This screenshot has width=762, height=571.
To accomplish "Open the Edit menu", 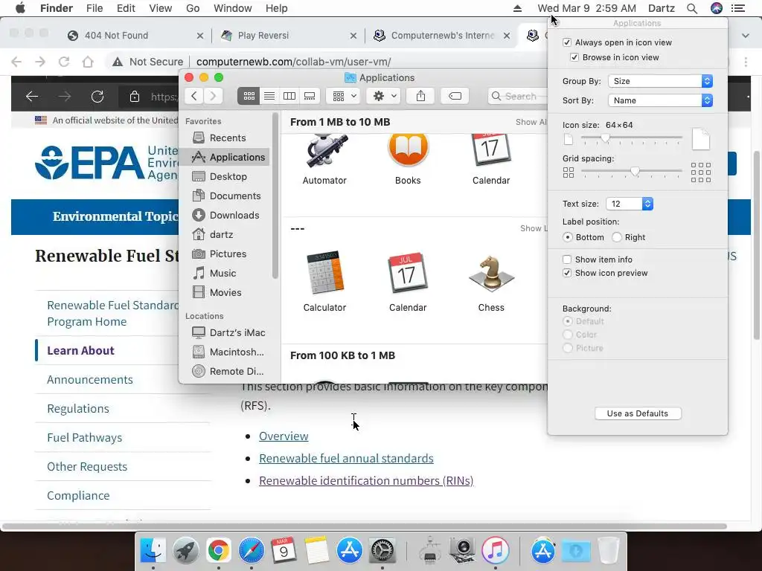I will pos(126,8).
